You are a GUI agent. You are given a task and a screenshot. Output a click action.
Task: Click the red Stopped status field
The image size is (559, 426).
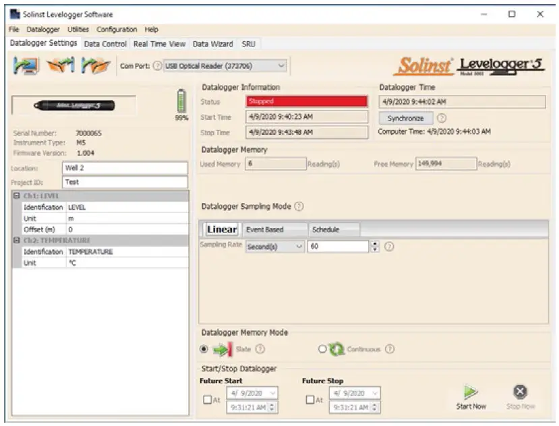click(x=307, y=102)
